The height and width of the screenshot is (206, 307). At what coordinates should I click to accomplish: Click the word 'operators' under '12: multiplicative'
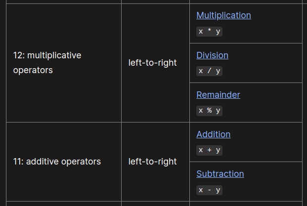[x=33, y=70]
